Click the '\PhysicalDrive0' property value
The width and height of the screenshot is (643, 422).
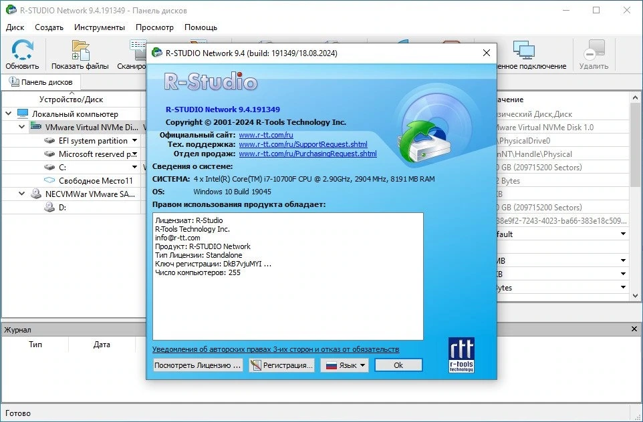click(523, 140)
